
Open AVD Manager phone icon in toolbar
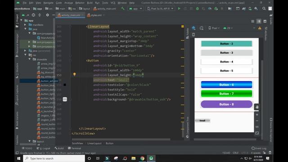250,9
